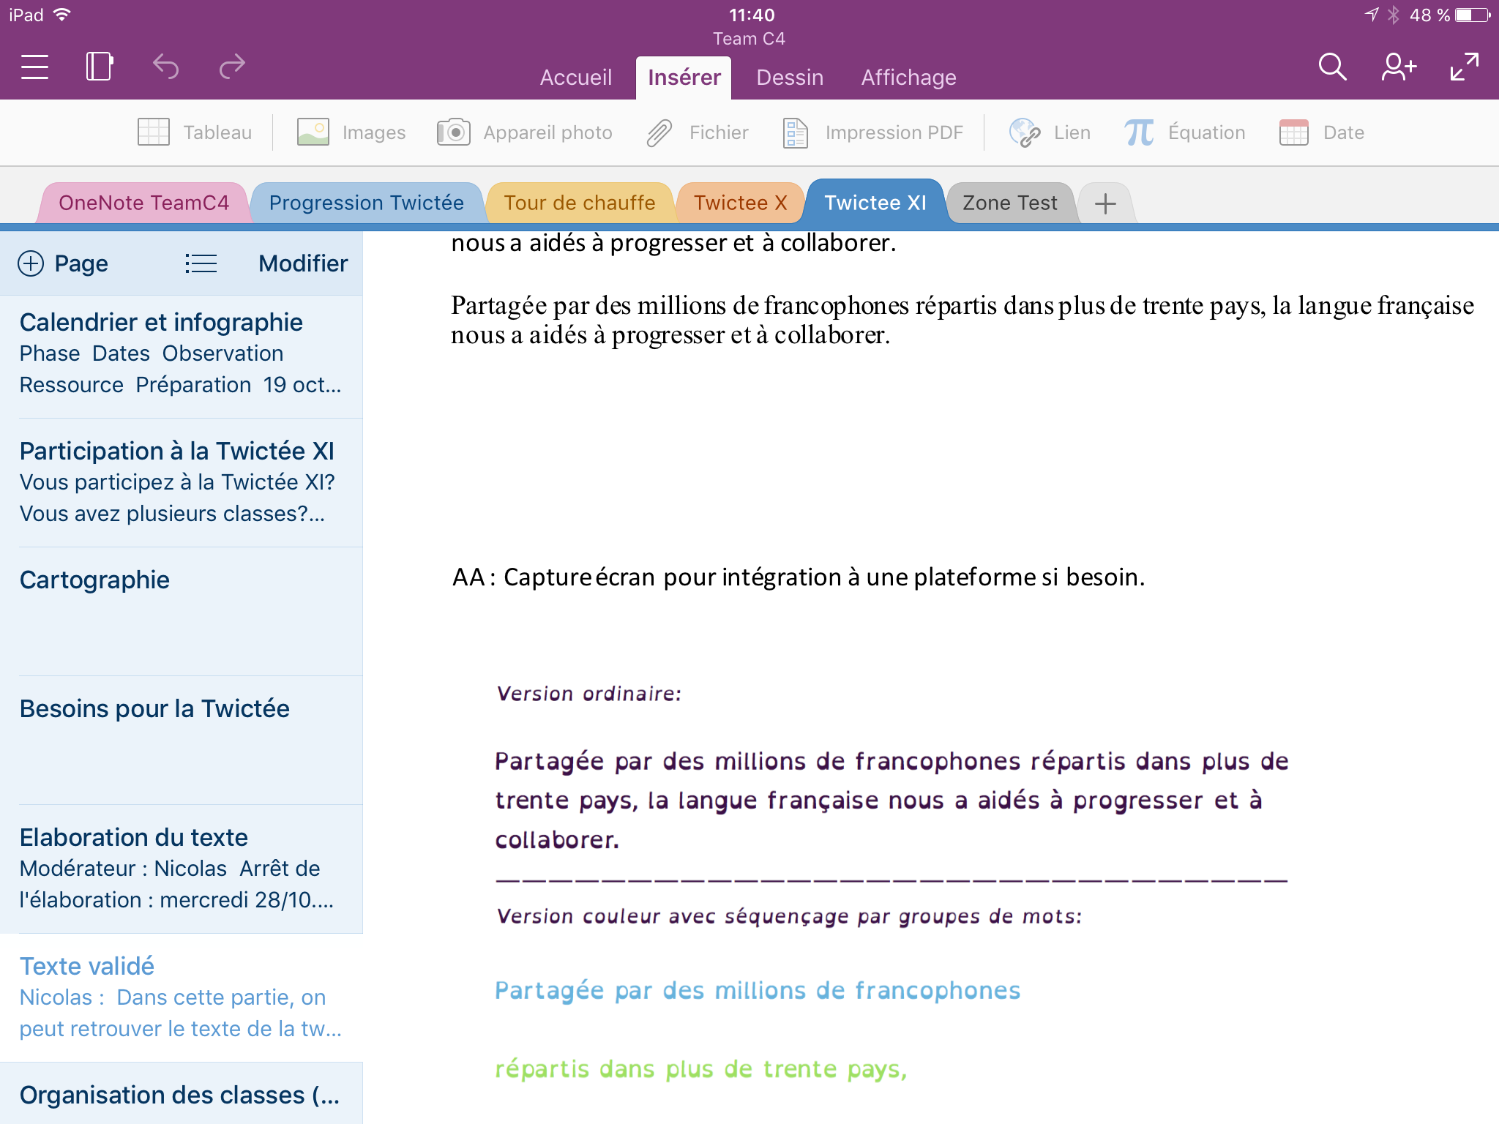Open Appareil photo camera insert
1499x1124 pixels.
(x=525, y=132)
